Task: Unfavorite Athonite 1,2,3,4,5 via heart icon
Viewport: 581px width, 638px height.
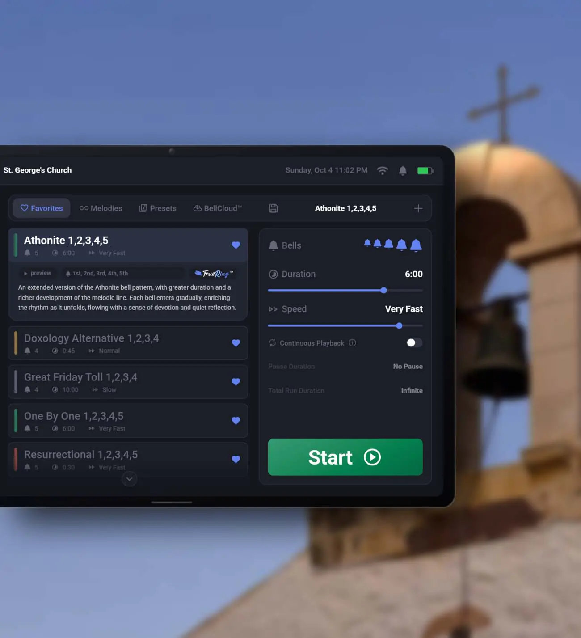Action: 236,245
